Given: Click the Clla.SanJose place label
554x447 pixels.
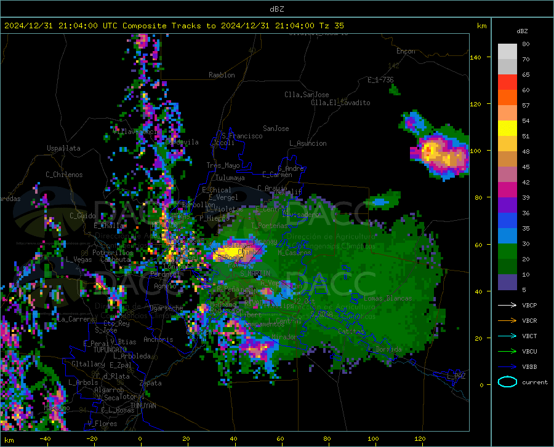Looking at the screenshot, I should 307,95.
